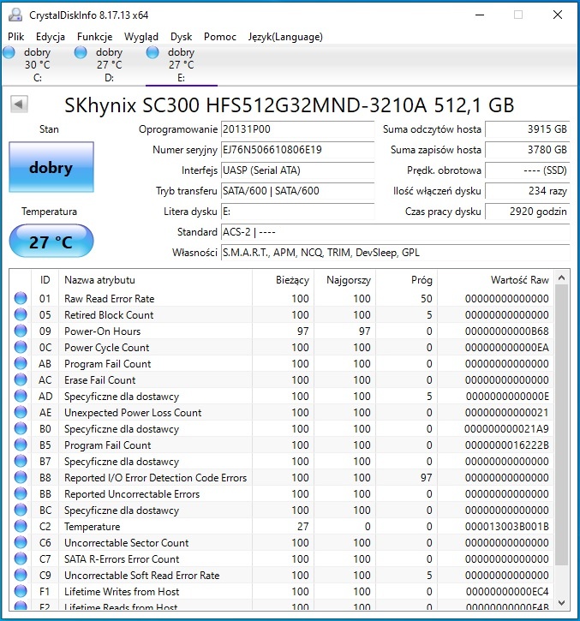This screenshot has width=580, height=621.
Task: Click status orb for Raw Read Error Rate
Action: tap(21, 298)
